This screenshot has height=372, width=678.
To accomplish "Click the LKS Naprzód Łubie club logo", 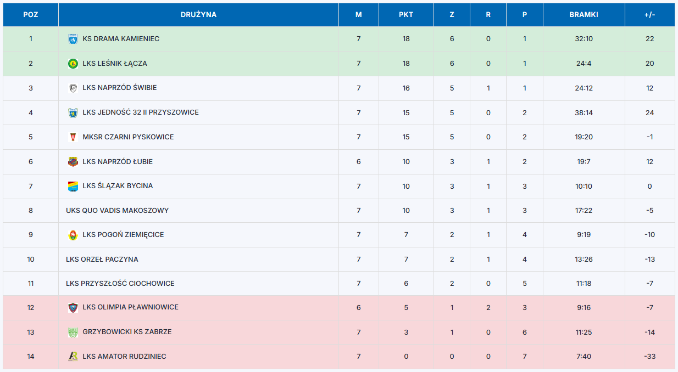I will [73, 162].
